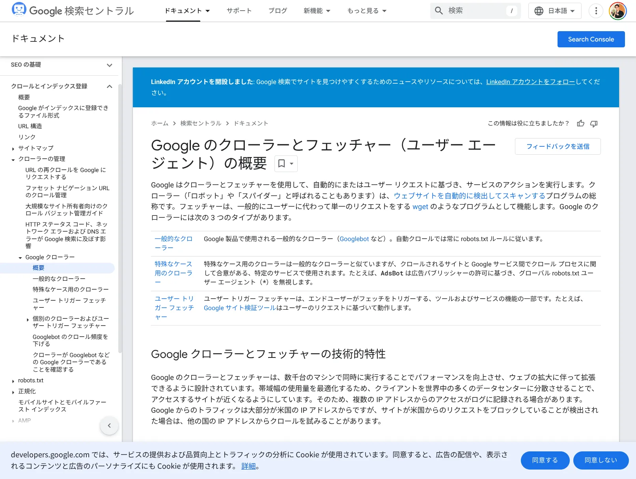
Task: Select the URL 構造 sidebar item
Action: [30, 126]
